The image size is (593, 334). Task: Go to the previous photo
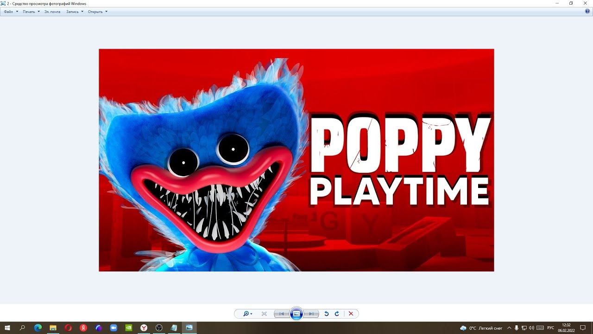click(281, 314)
